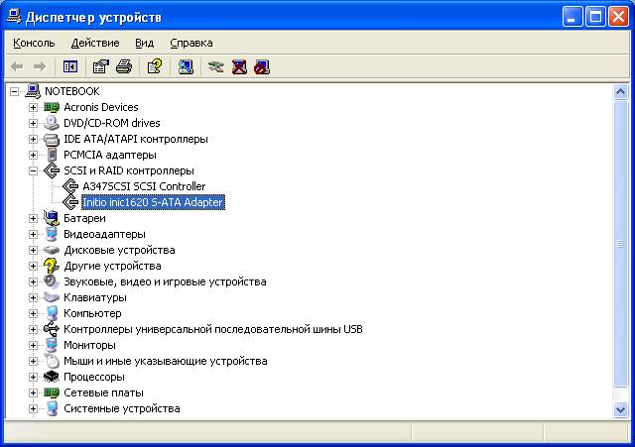Screen dimensions: 635x447
Task: Click Scan for hardware changes icon
Action: [186, 66]
